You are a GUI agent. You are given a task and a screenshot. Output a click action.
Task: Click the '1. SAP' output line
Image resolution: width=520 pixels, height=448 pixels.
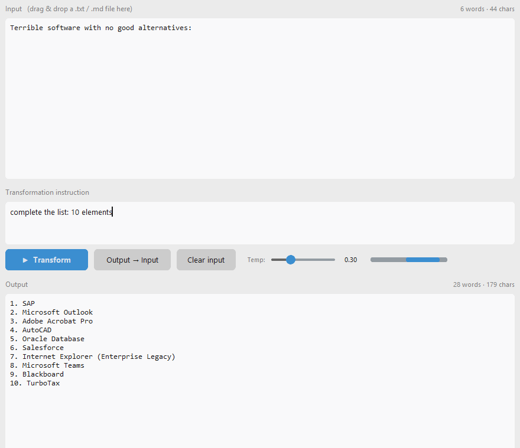click(x=22, y=303)
